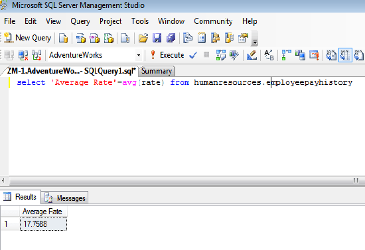Open a Database Engine Query
This screenshot has height=250, width=365.
click(63, 38)
